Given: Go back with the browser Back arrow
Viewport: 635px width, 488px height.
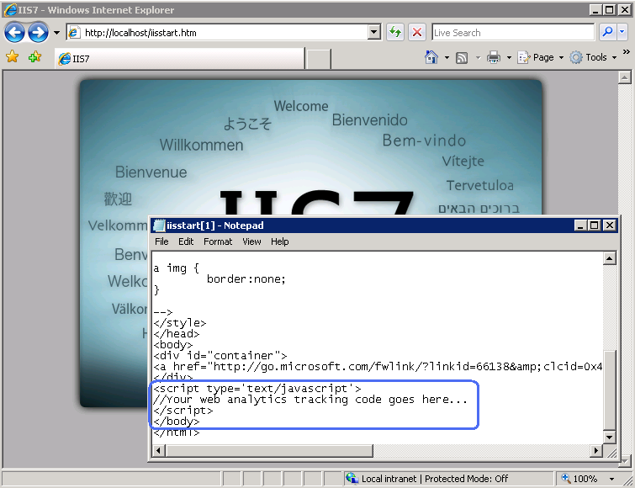Looking at the screenshot, I should click(x=14, y=33).
